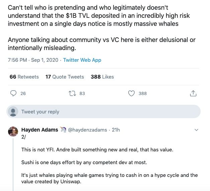The width and height of the screenshot is (210, 191).
Task: Click Hayden Adams profile photo
Action: (x=13, y=131)
